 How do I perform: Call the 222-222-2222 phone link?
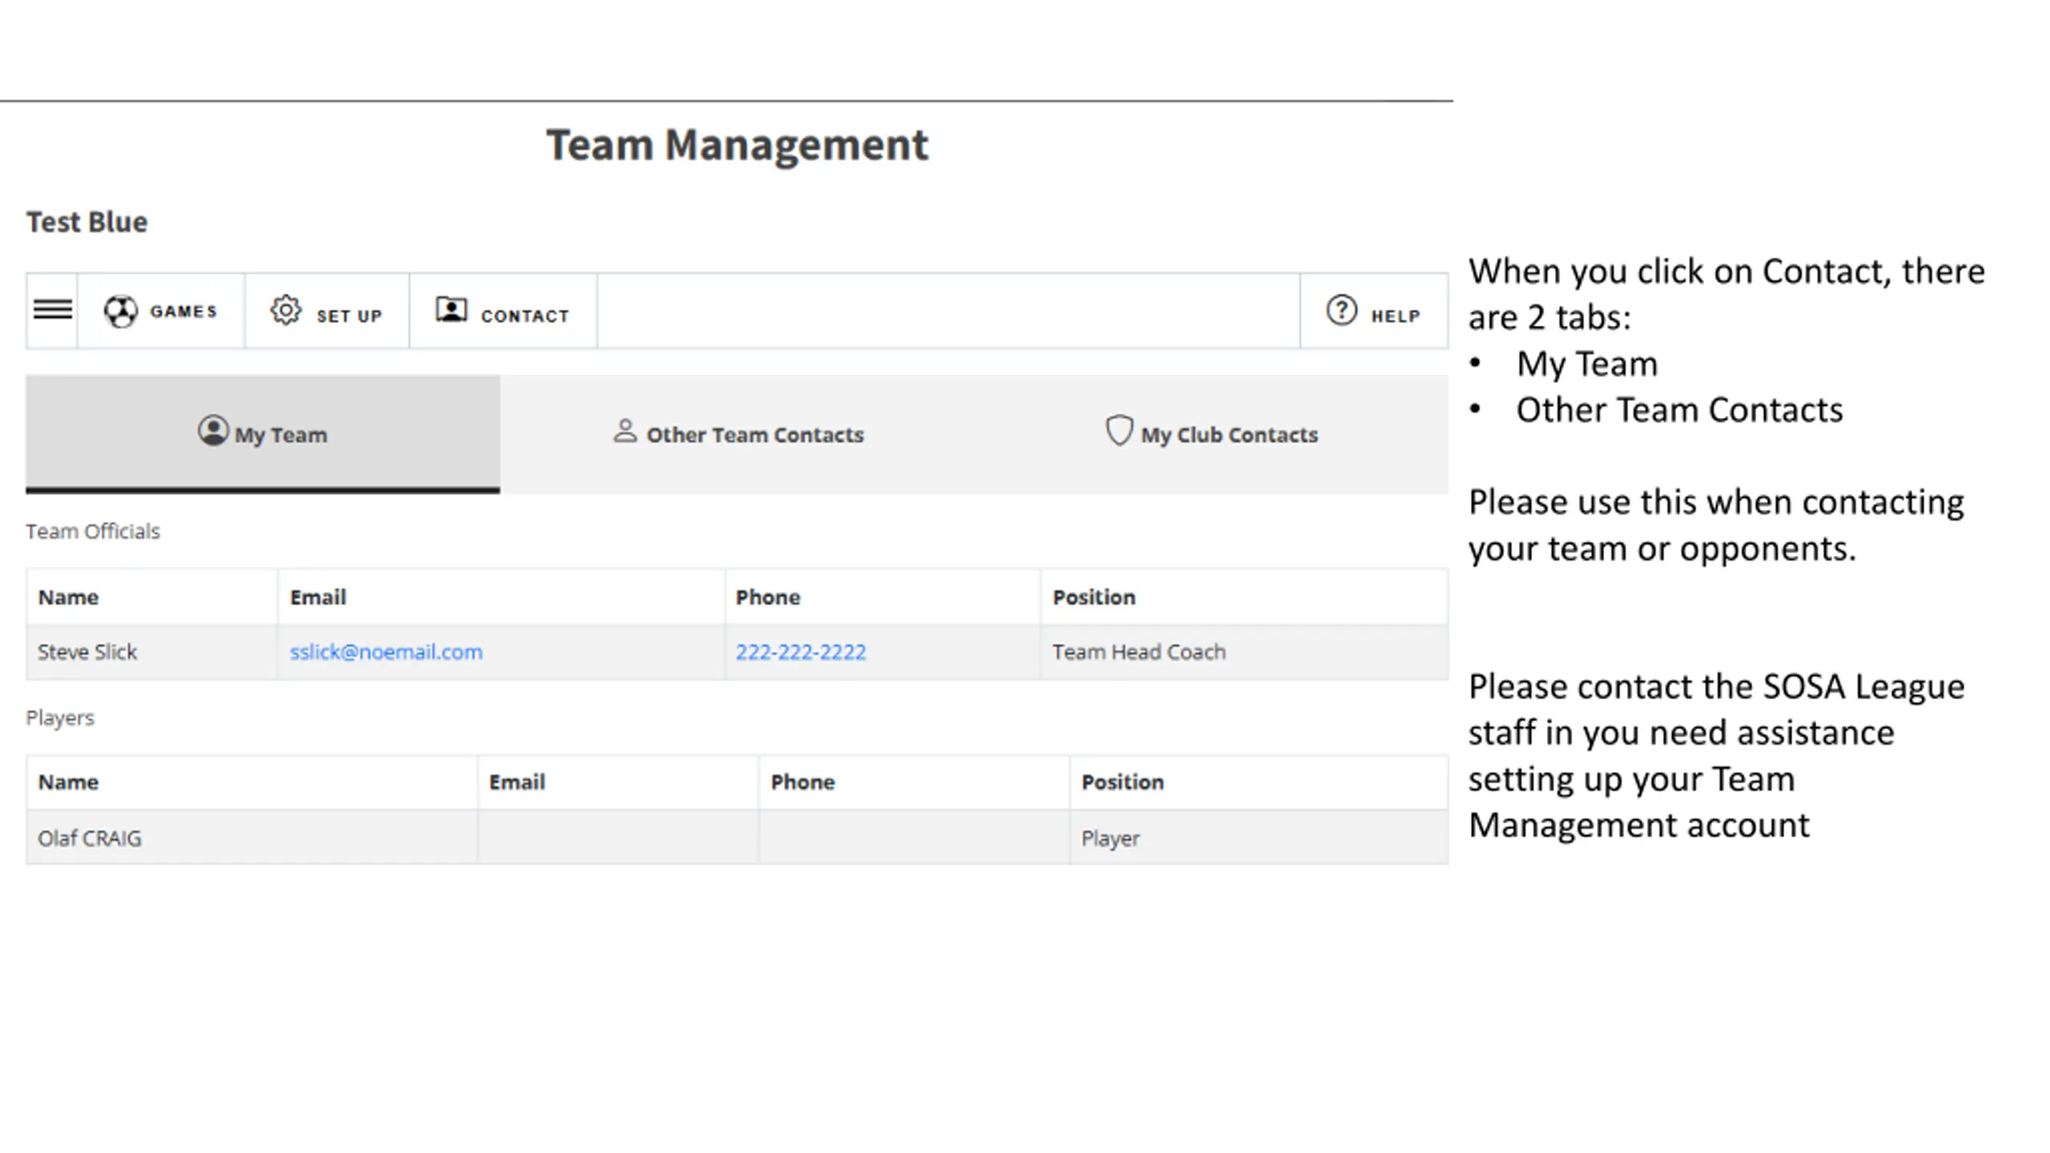tap(801, 652)
